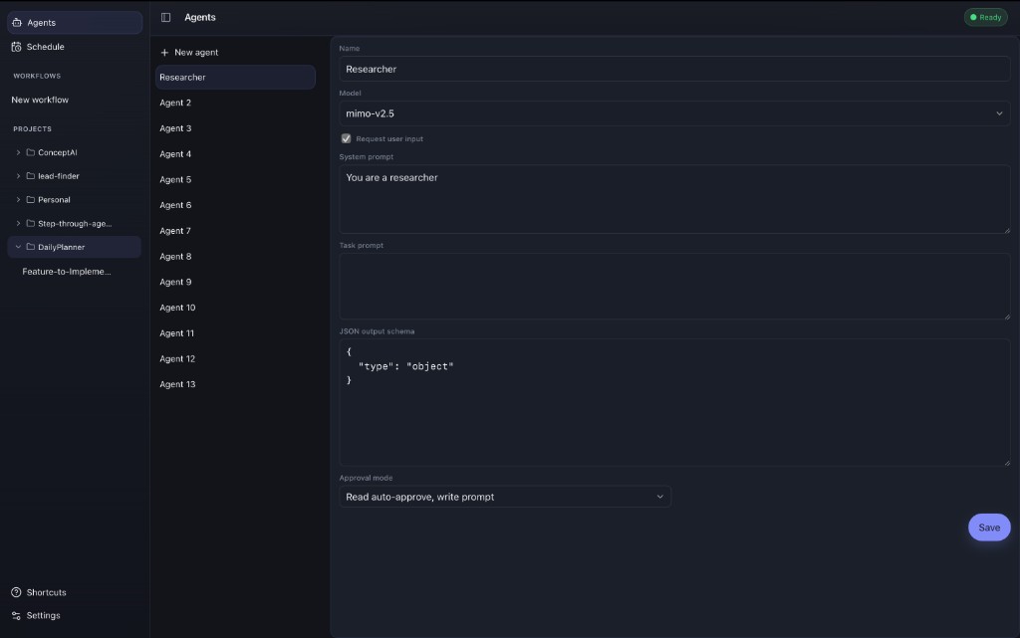Click the Name input field
This screenshot has height=638, width=1020.
[x=674, y=69]
